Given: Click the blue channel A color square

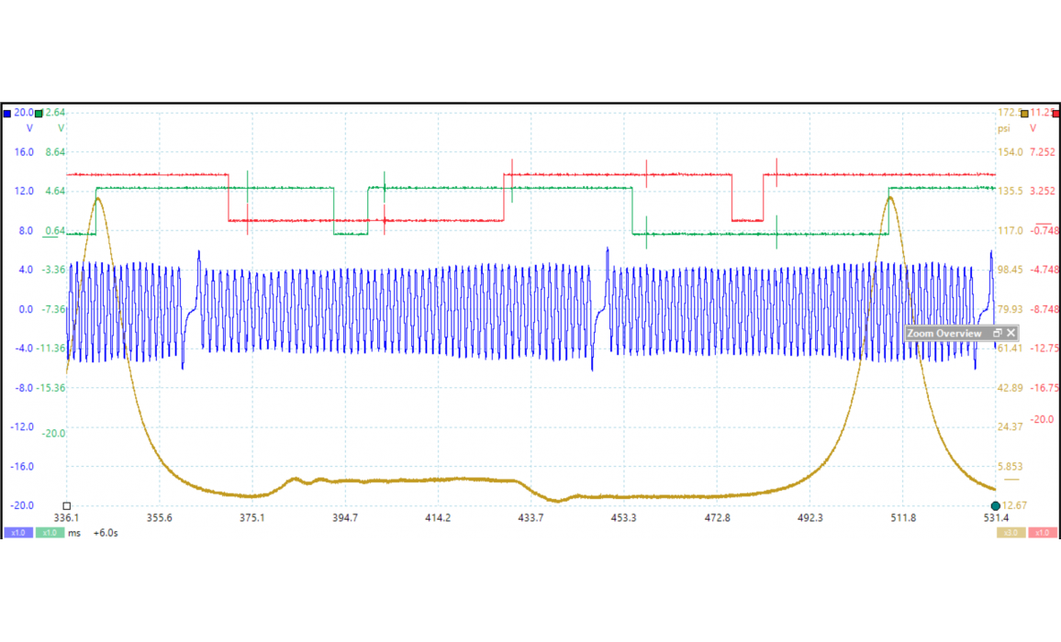Looking at the screenshot, I should tap(7, 114).
